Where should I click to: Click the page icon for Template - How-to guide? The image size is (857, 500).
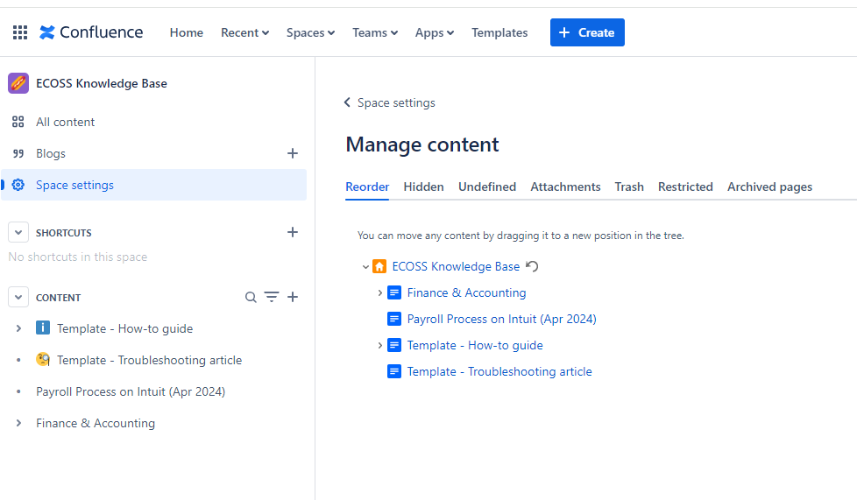(x=394, y=345)
